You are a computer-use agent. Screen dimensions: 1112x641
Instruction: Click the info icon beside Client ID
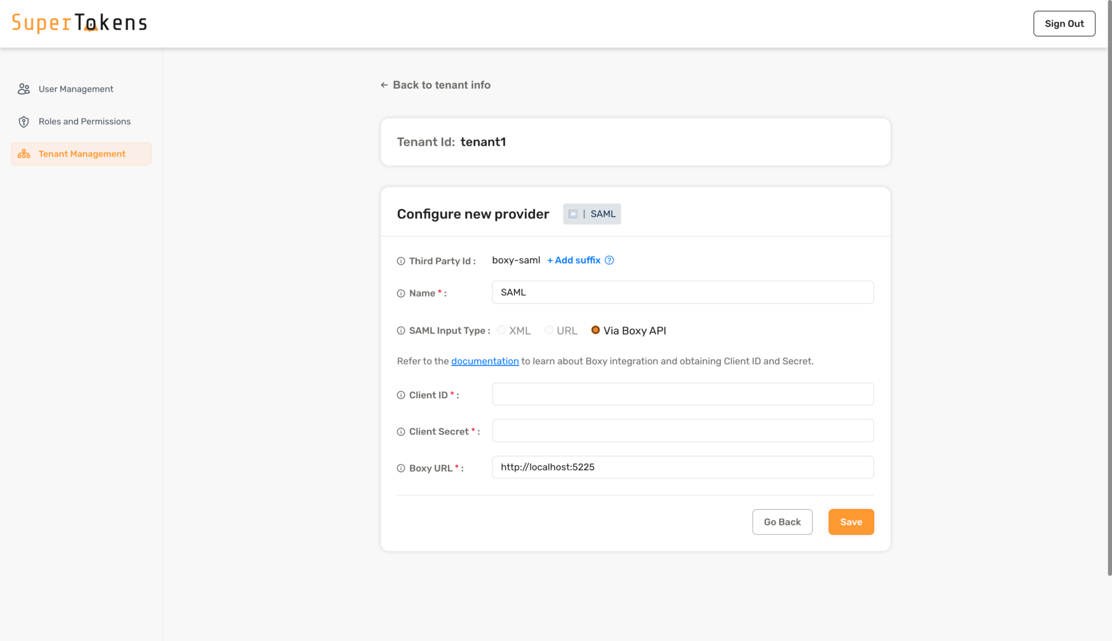(400, 395)
